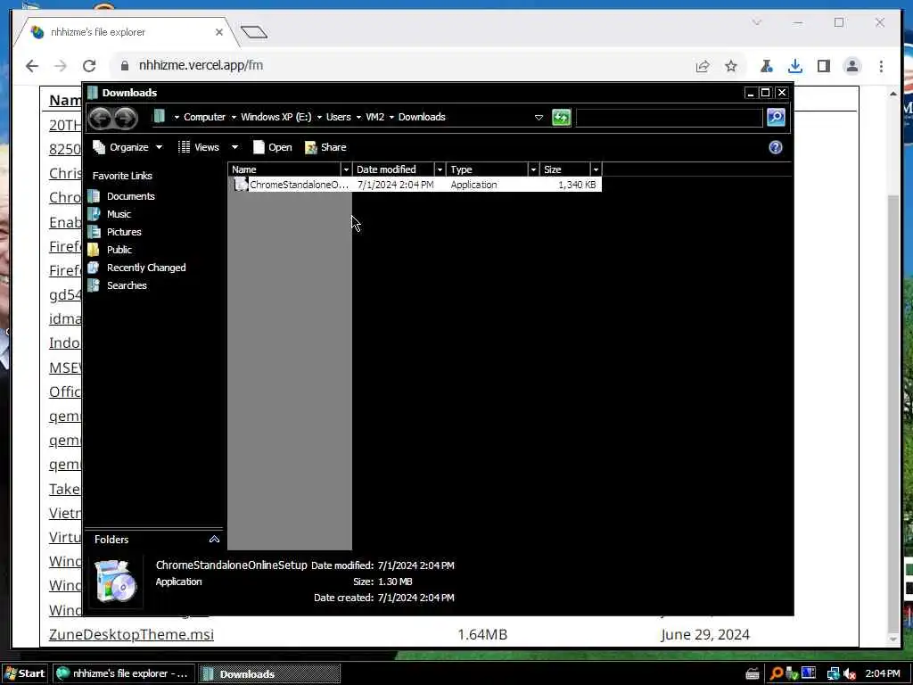Open Chrome profile avatar
Image resolution: width=913 pixels, height=685 pixels.
pyautogui.click(x=851, y=66)
